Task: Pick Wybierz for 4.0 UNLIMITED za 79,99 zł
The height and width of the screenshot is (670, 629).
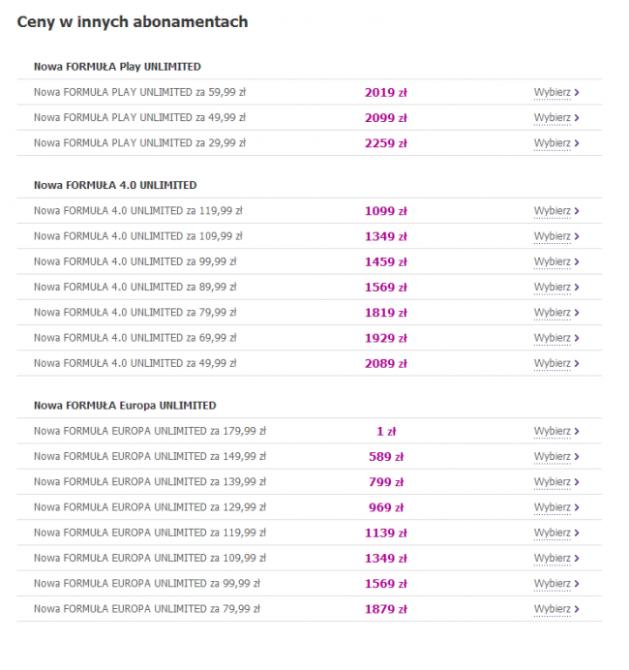Action: 556,313
